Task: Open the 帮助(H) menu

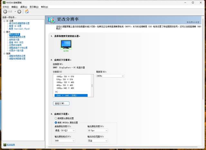Action: pos(44,7)
